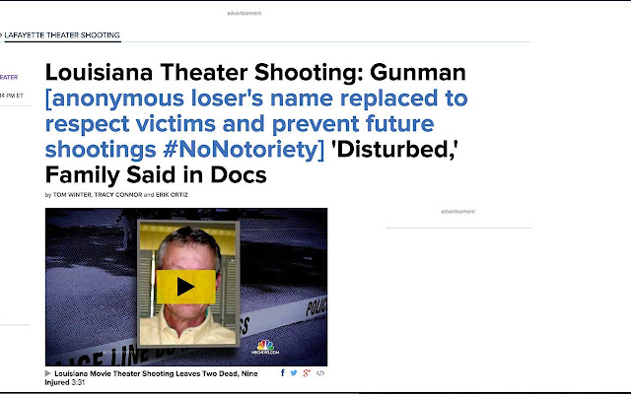The image size is (631, 394).
Task: Click the article timestamp on left edge
Action: point(12,96)
